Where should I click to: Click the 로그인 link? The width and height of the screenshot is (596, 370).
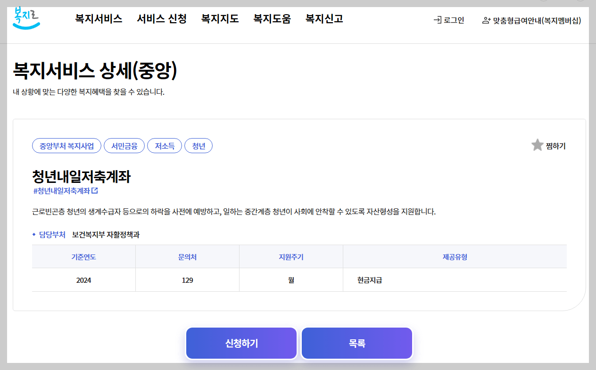coord(452,20)
